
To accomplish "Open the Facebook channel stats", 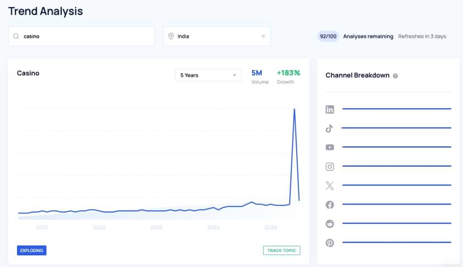I will [330, 204].
